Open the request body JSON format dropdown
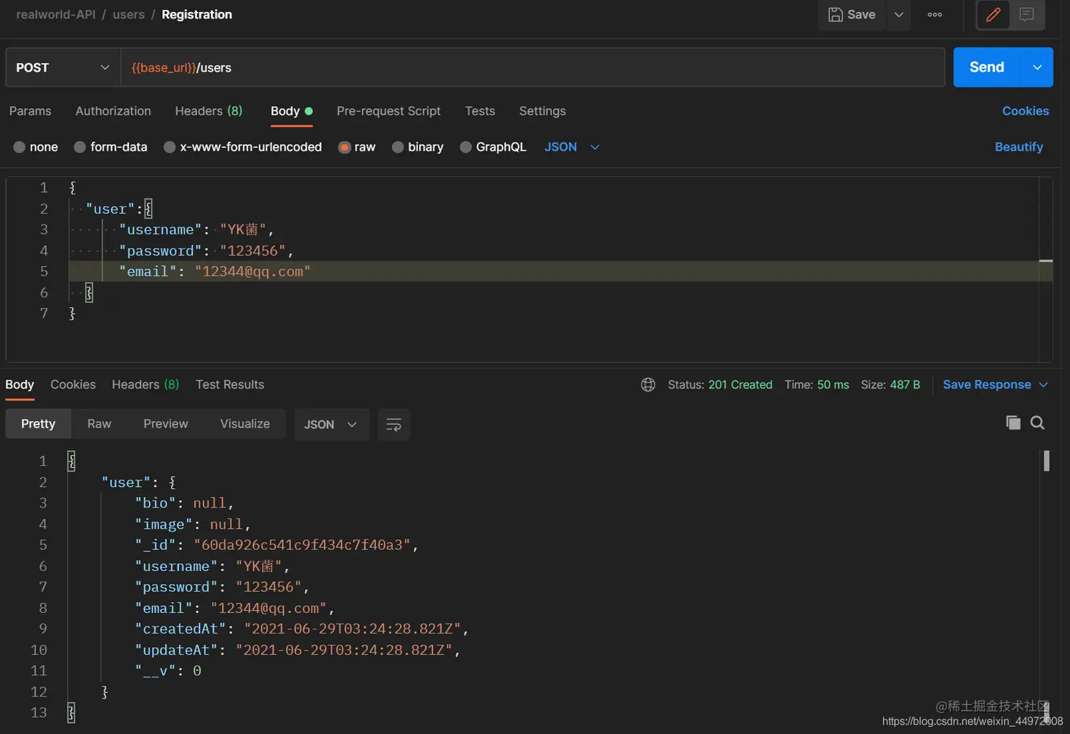Viewport: 1070px width, 734px height. (x=572, y=147)
